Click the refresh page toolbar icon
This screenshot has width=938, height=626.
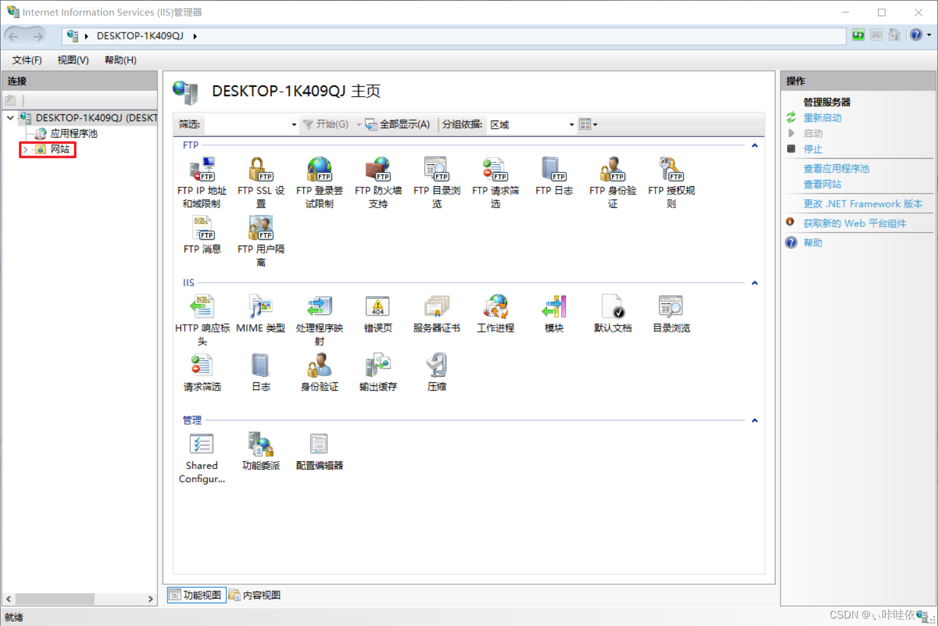point(859,35)
